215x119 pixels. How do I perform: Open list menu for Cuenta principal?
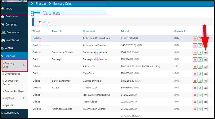(x=205, y=81)
